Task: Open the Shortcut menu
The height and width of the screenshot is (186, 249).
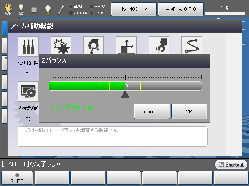Action: click(x=231, y=164)
